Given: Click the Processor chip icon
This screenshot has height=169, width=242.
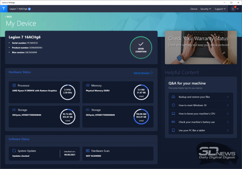Looking at the screenshot, I should point(14,85).
